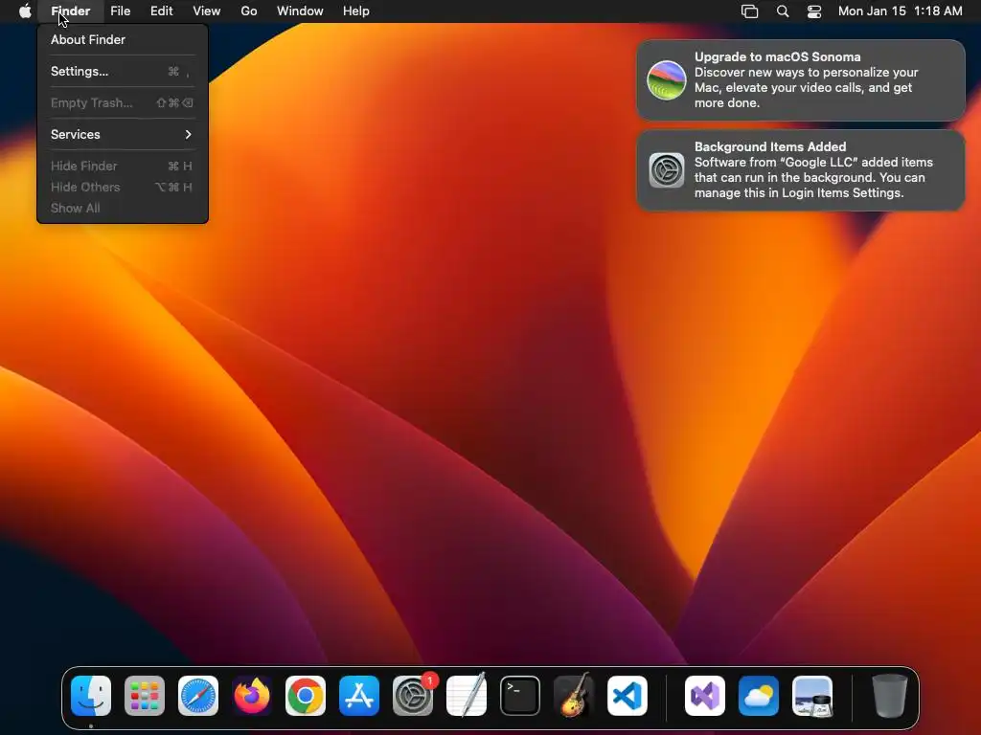This screenshot has width=981, height=735.
Task: Click the Background Items notification gear icon
Action: (667, 170)
